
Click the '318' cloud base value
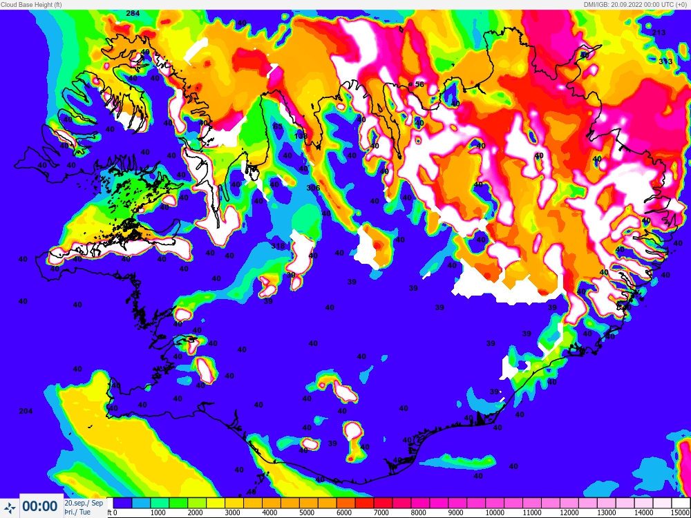click(278, 247)
